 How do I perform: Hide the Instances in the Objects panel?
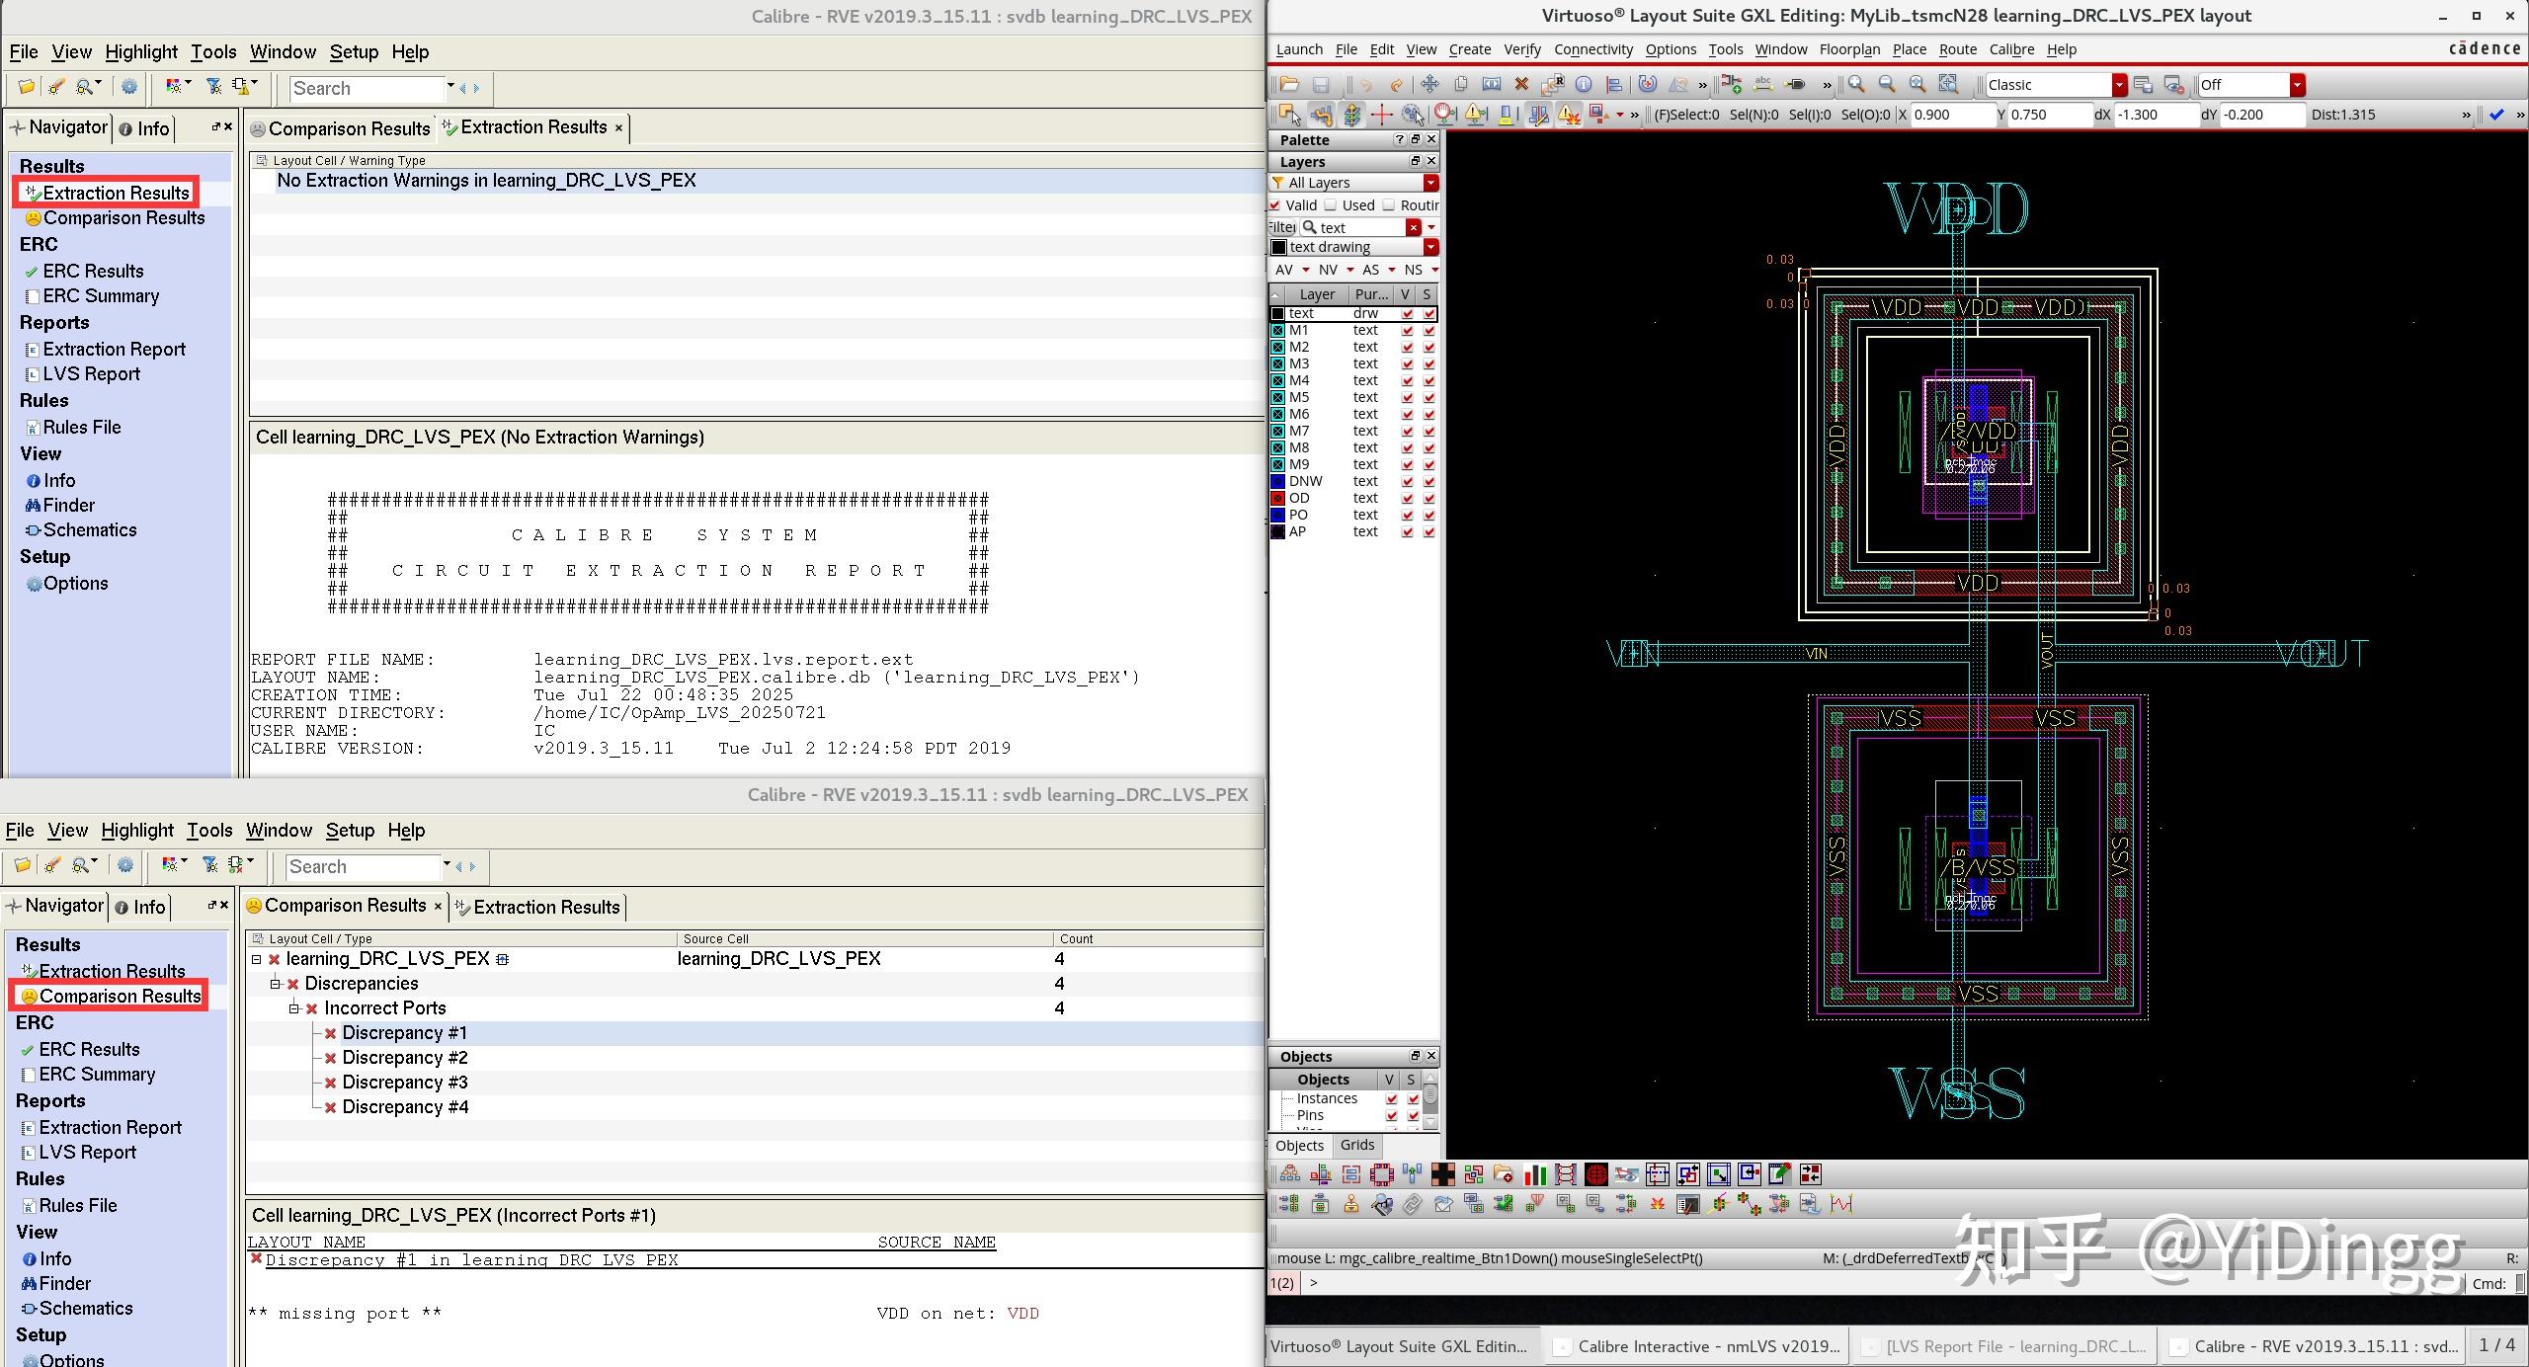(1390, 1097)
